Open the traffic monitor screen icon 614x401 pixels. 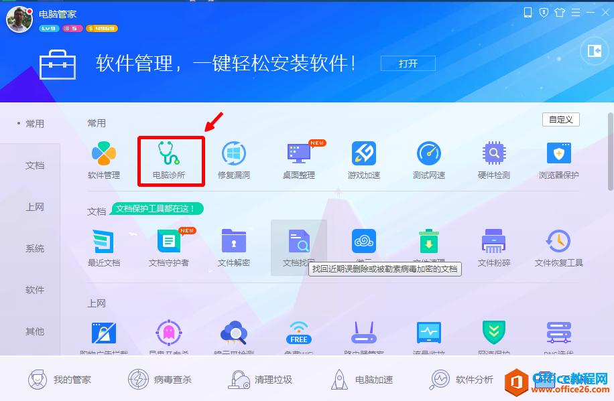click(429, 333)
